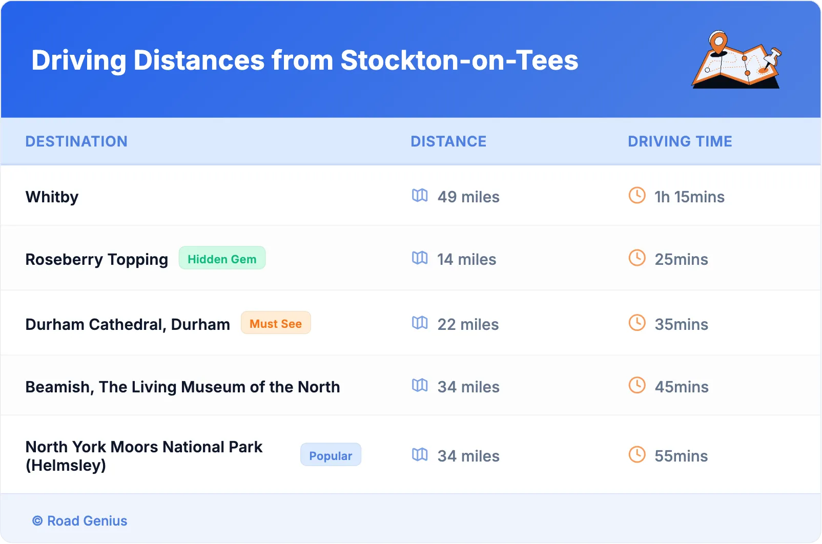Click the clock icon beside 55mins
Screen dimensions: 822x544
(x=637, y=454)
